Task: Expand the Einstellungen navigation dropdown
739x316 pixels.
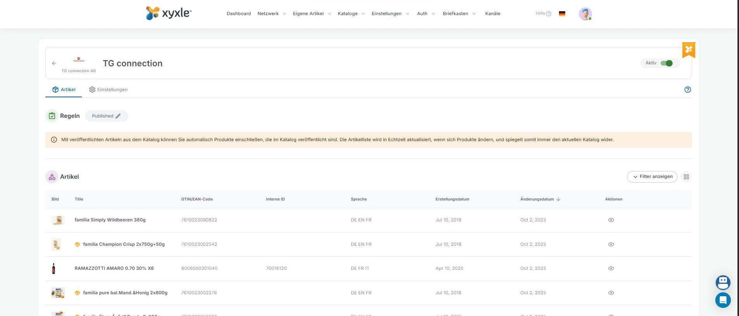Action: point(390,14)
